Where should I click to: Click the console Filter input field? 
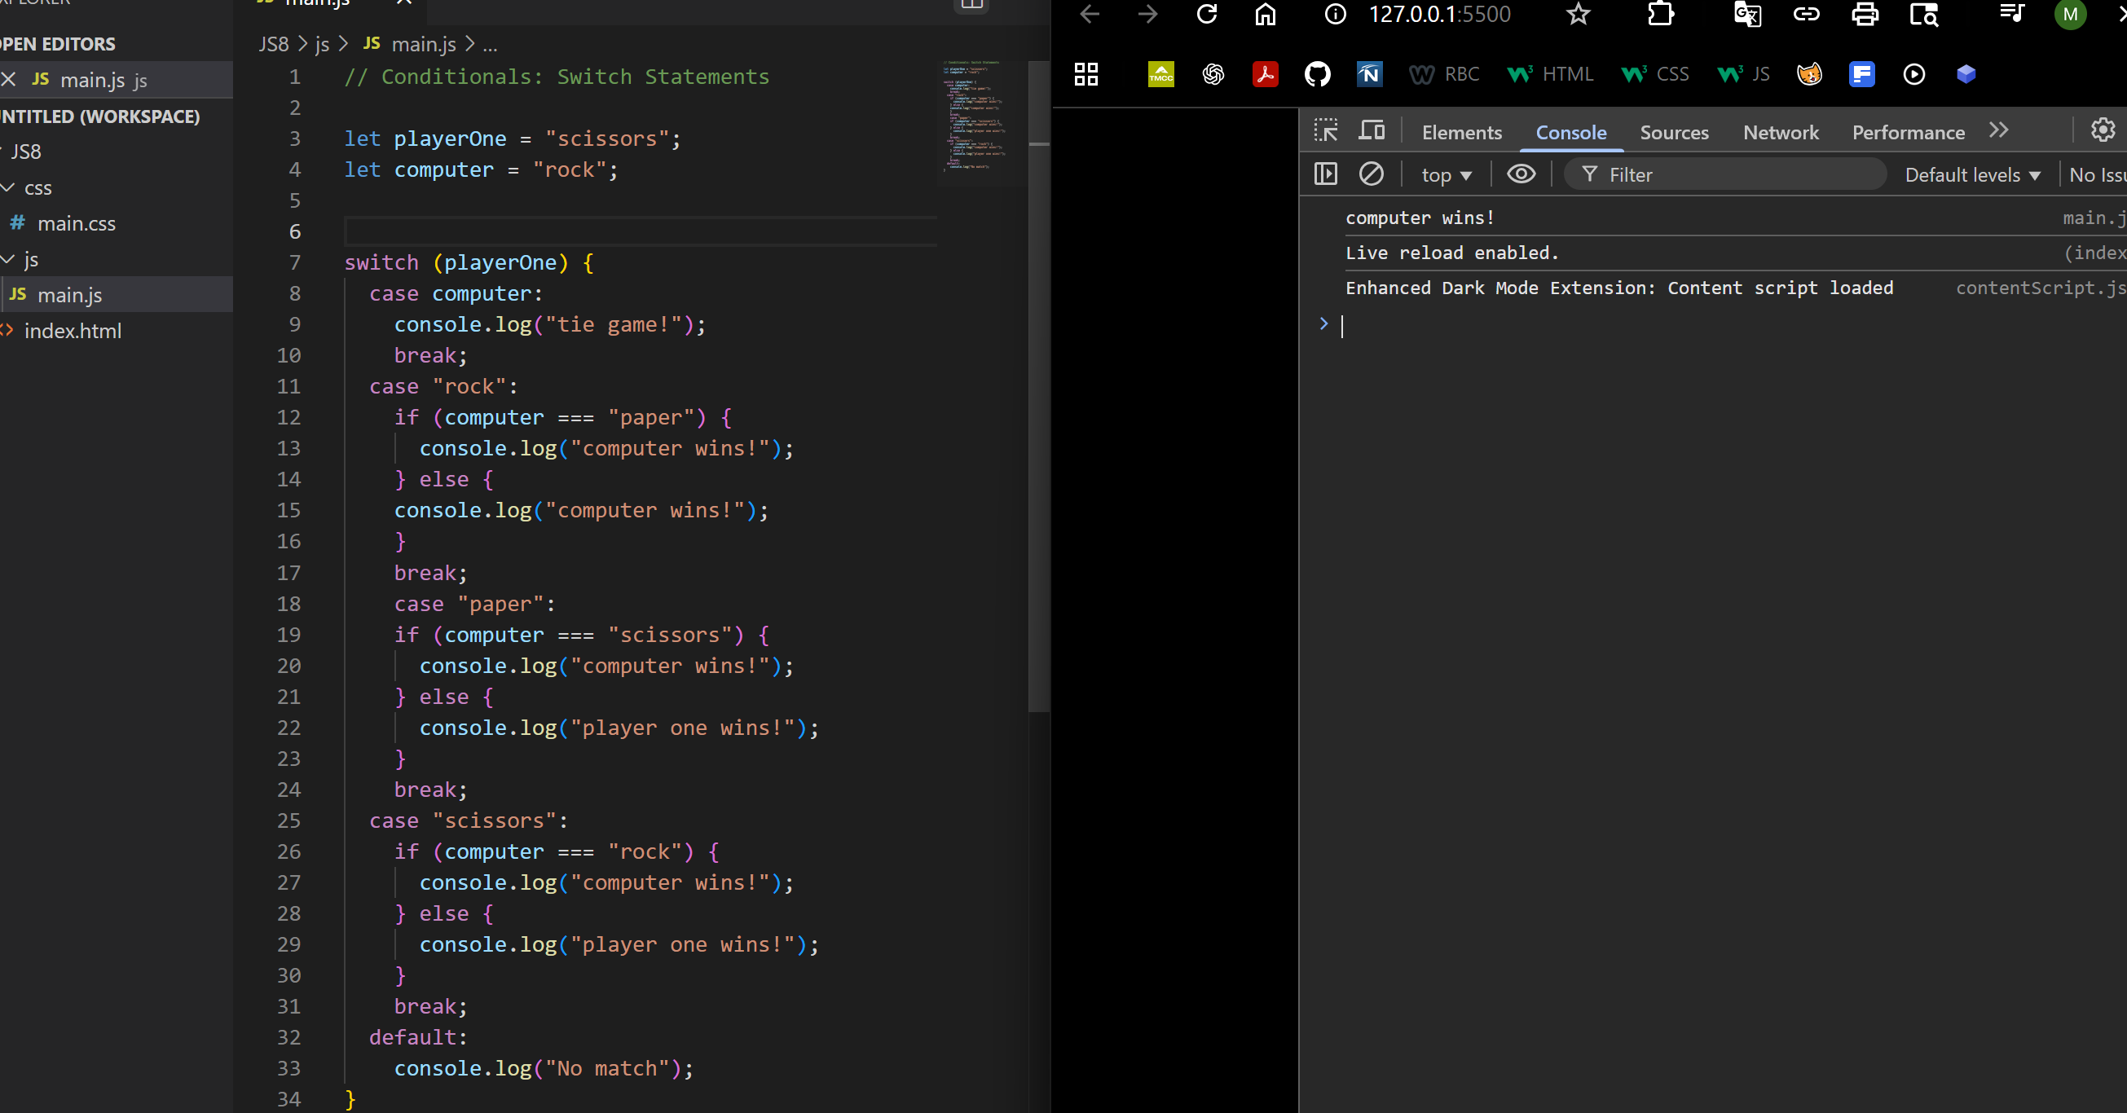pos(1734,175)
